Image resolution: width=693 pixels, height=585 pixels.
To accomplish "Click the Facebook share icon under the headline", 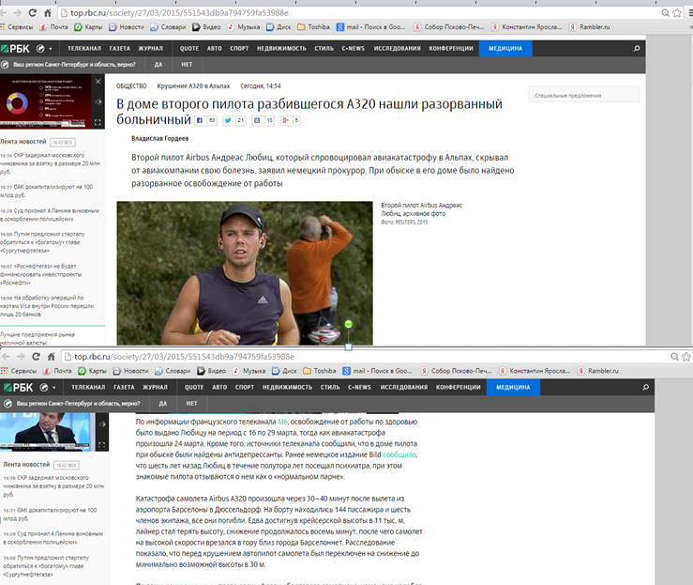I will [200, 120].
